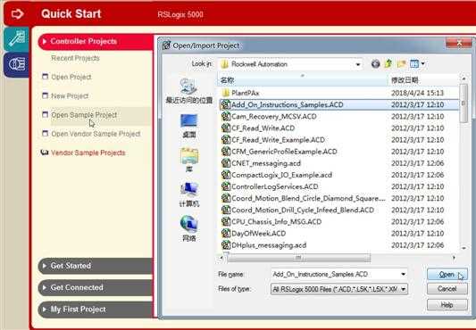Click the file list scroll down arrow
This screenshot has width=476, height=330.
[x=463, y=248]
